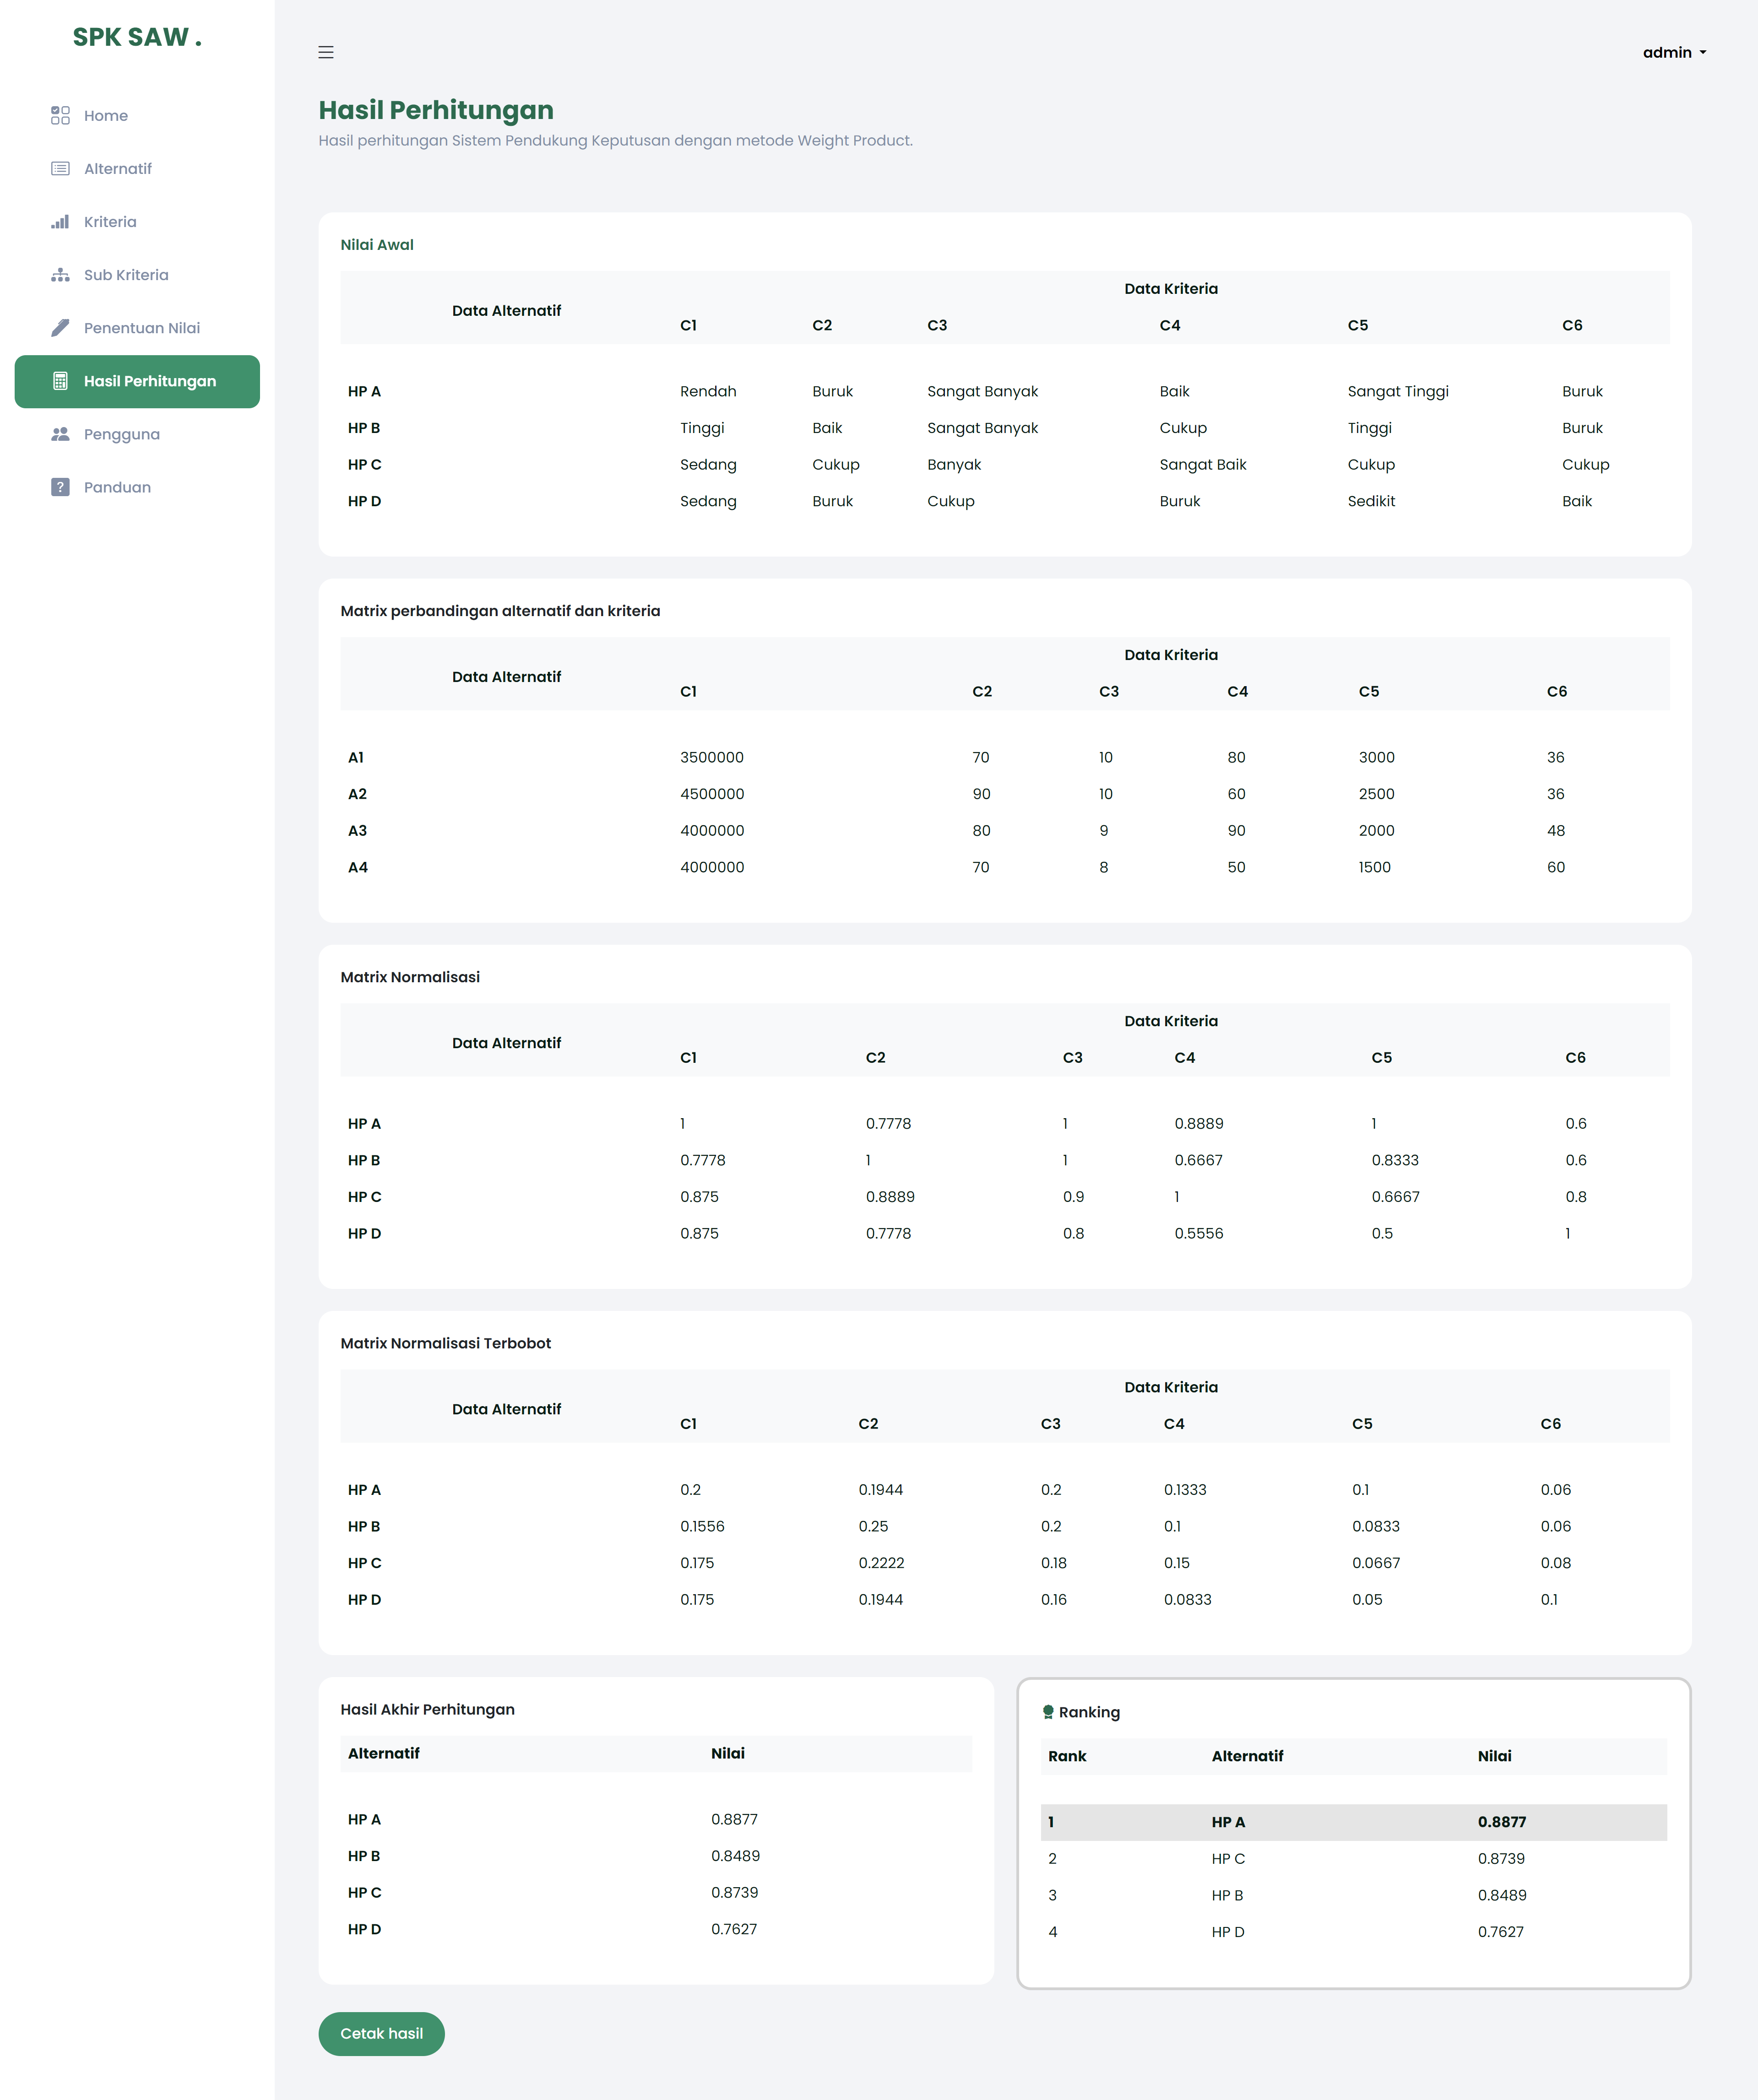Click the Home grid icon in sidebar
This screenshot has width=1758, height=2100.
60,116
